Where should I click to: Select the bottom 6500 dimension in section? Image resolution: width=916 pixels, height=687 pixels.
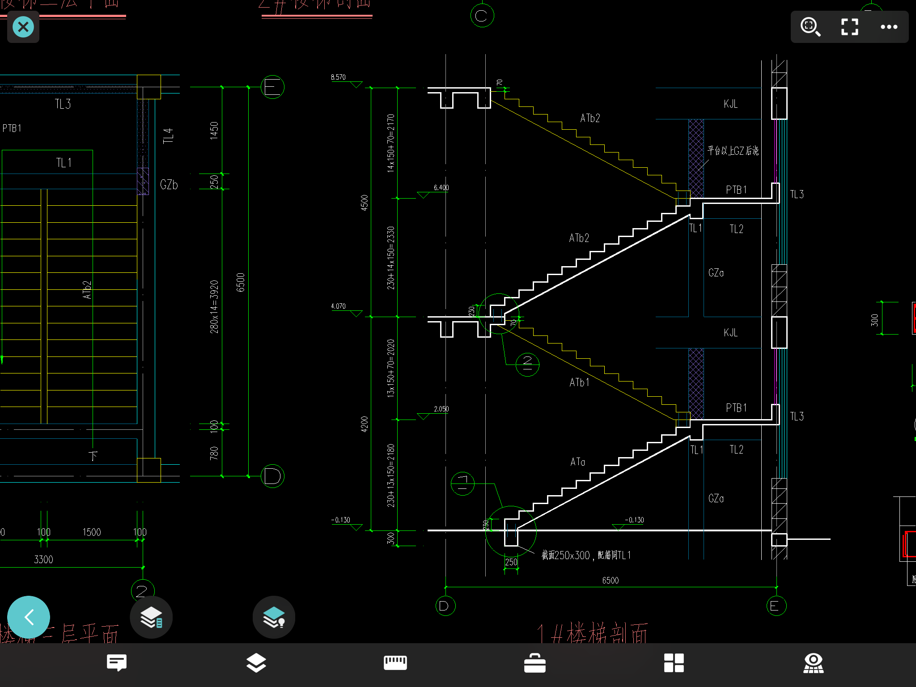610,580
